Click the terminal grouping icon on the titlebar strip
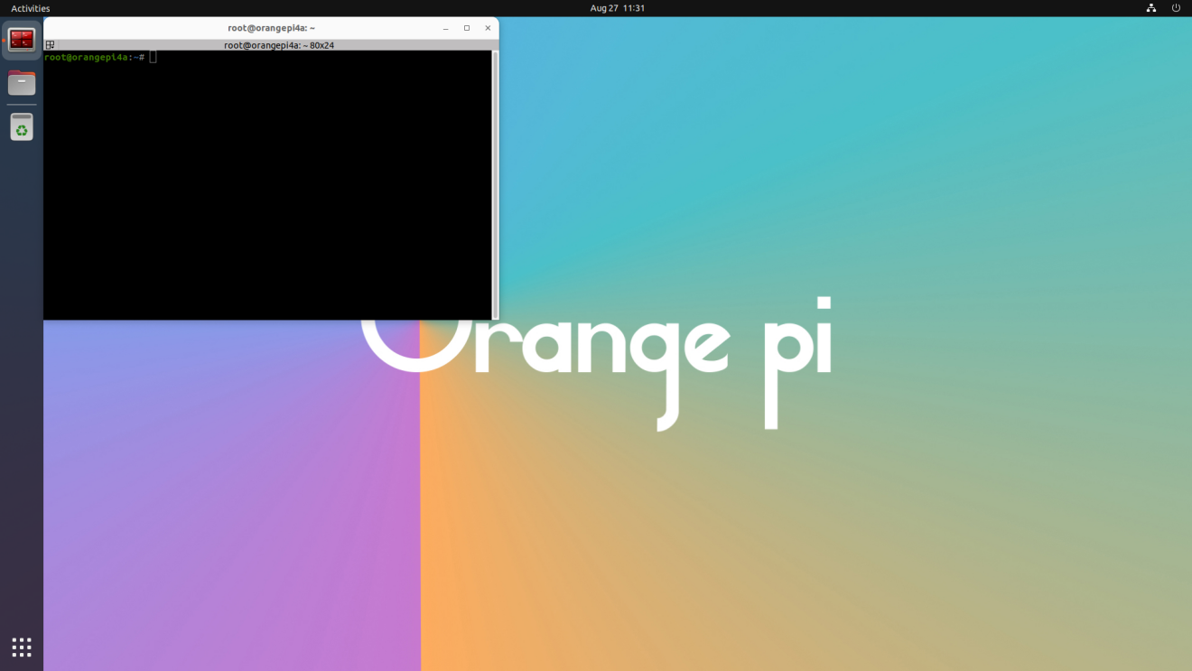The width and height of the screenshot is (1192, 671). (50, 44)
